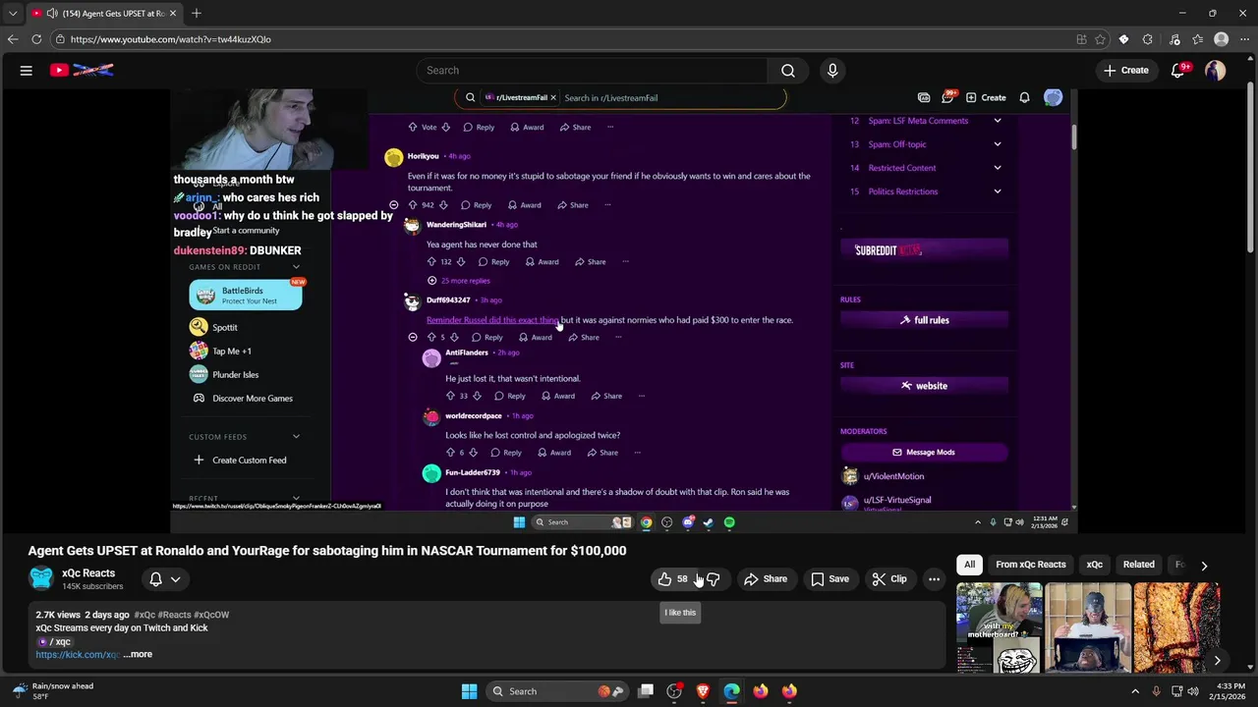This screenshot has height=707, width=1258.
Task: Open the notification bell dropdown for xQc Reacts
Action: point(164,579)
